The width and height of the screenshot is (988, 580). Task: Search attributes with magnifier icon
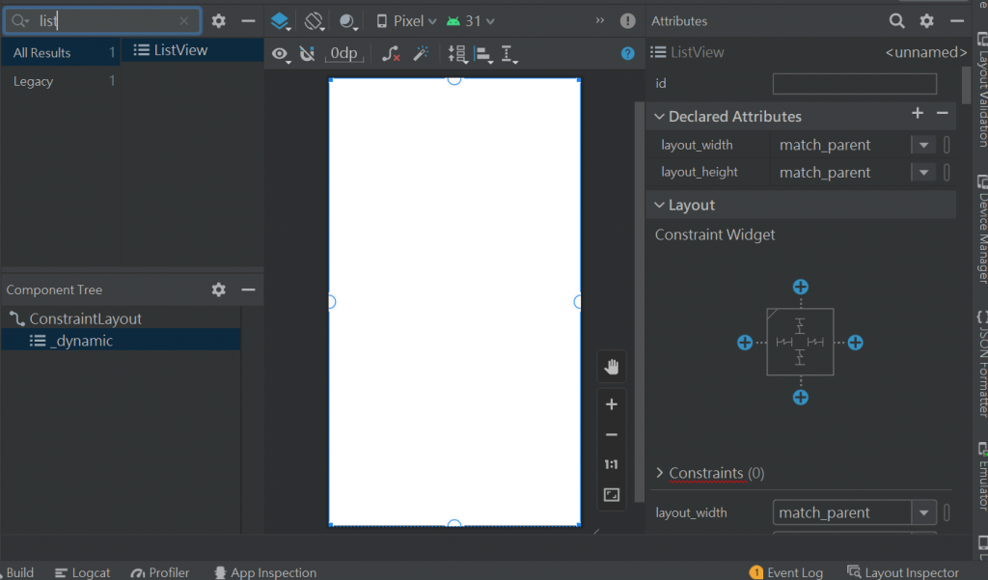[896, 21]
